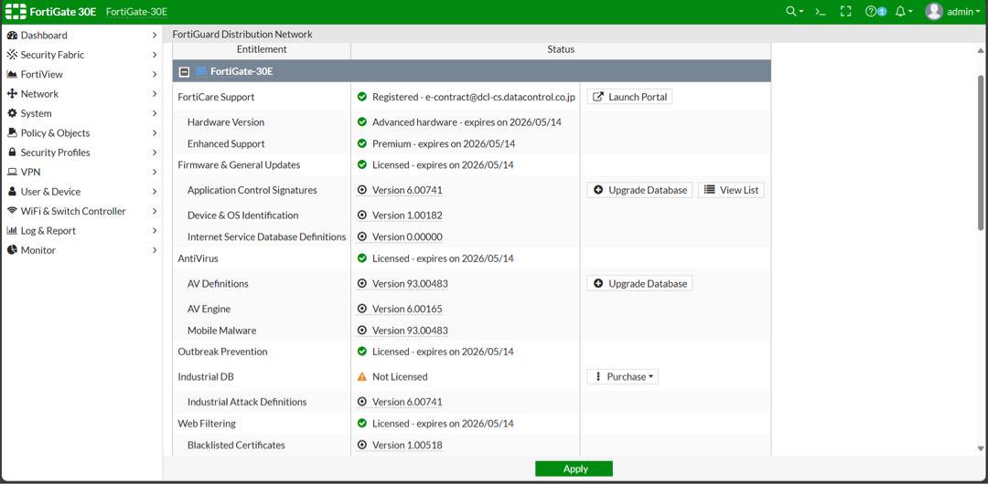
Task: Open the Purchase dropdown for Industrial DB
Action: point(623,376)
